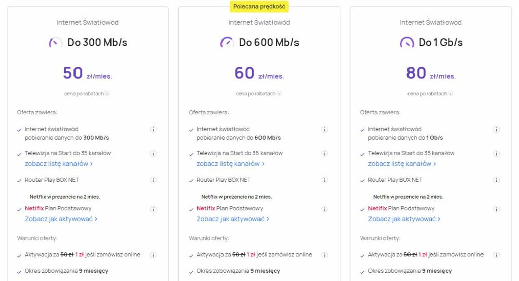The image size is (519, 281).
Task: Click info icon next to Router Play BOX NET in 1 Gb/s plan
Action: [496, 180]
